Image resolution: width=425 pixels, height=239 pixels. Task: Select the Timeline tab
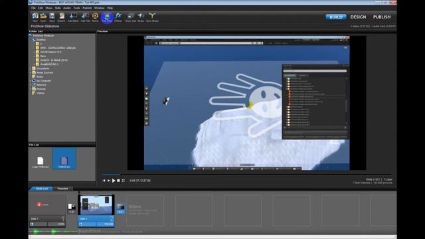(62, 189)
